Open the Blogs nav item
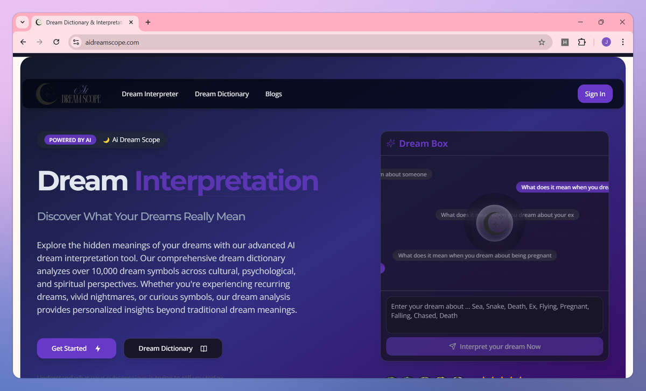Screen dimensions: 646x391 [273, 94]
